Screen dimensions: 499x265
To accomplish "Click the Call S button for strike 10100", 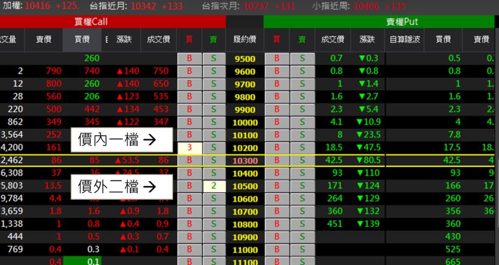I will click(214, 135).
